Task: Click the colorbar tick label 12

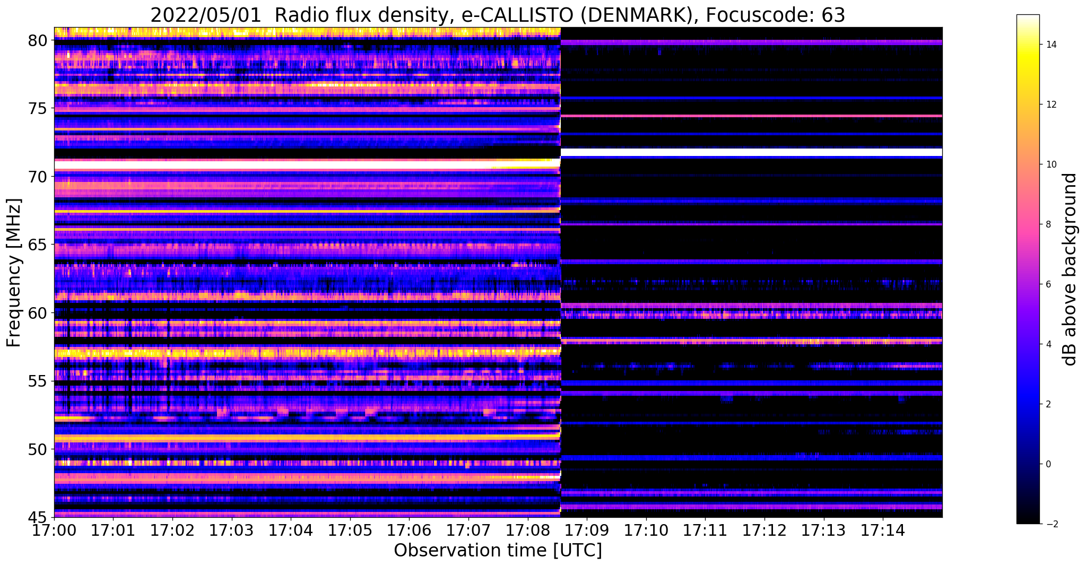Action: tap(1050, 105)
